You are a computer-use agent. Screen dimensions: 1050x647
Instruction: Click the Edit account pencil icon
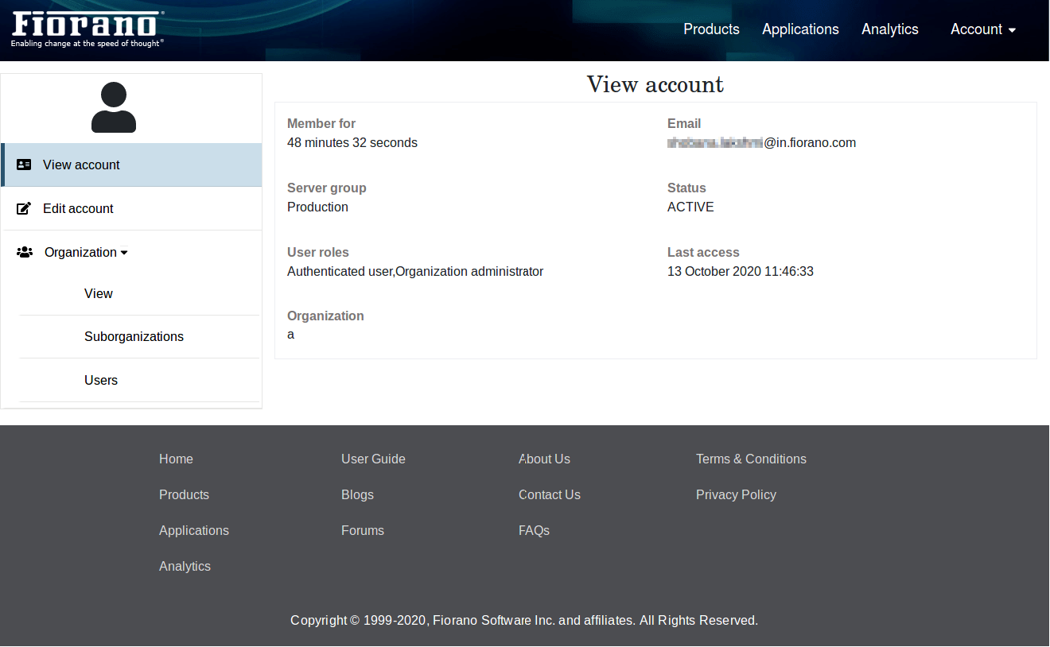point(24,208)
